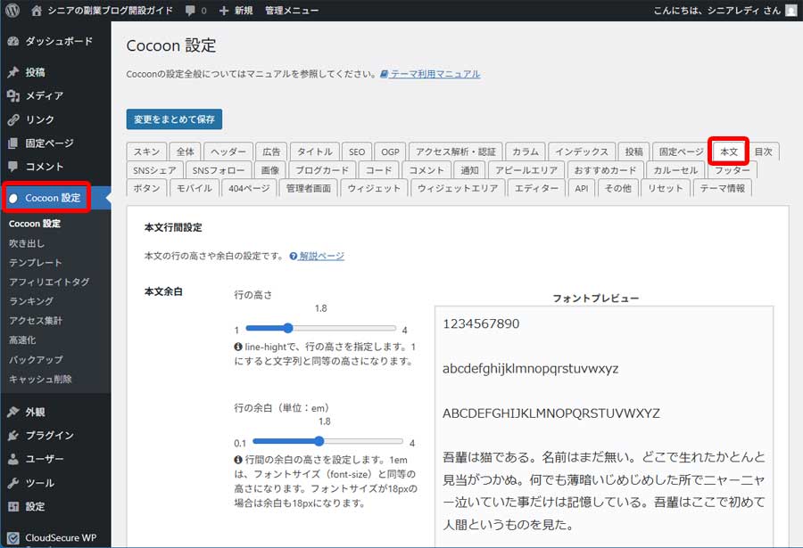Screen dimensions: 803x548
Task: Switch to the スキン tab
Action: pyautogui.click(x=145, y=151)
